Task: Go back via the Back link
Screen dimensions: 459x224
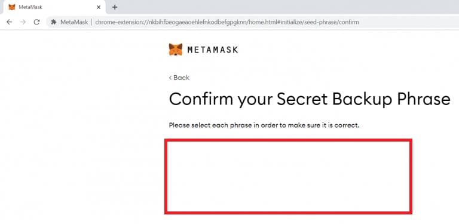Action: click(x=179, y=78)
